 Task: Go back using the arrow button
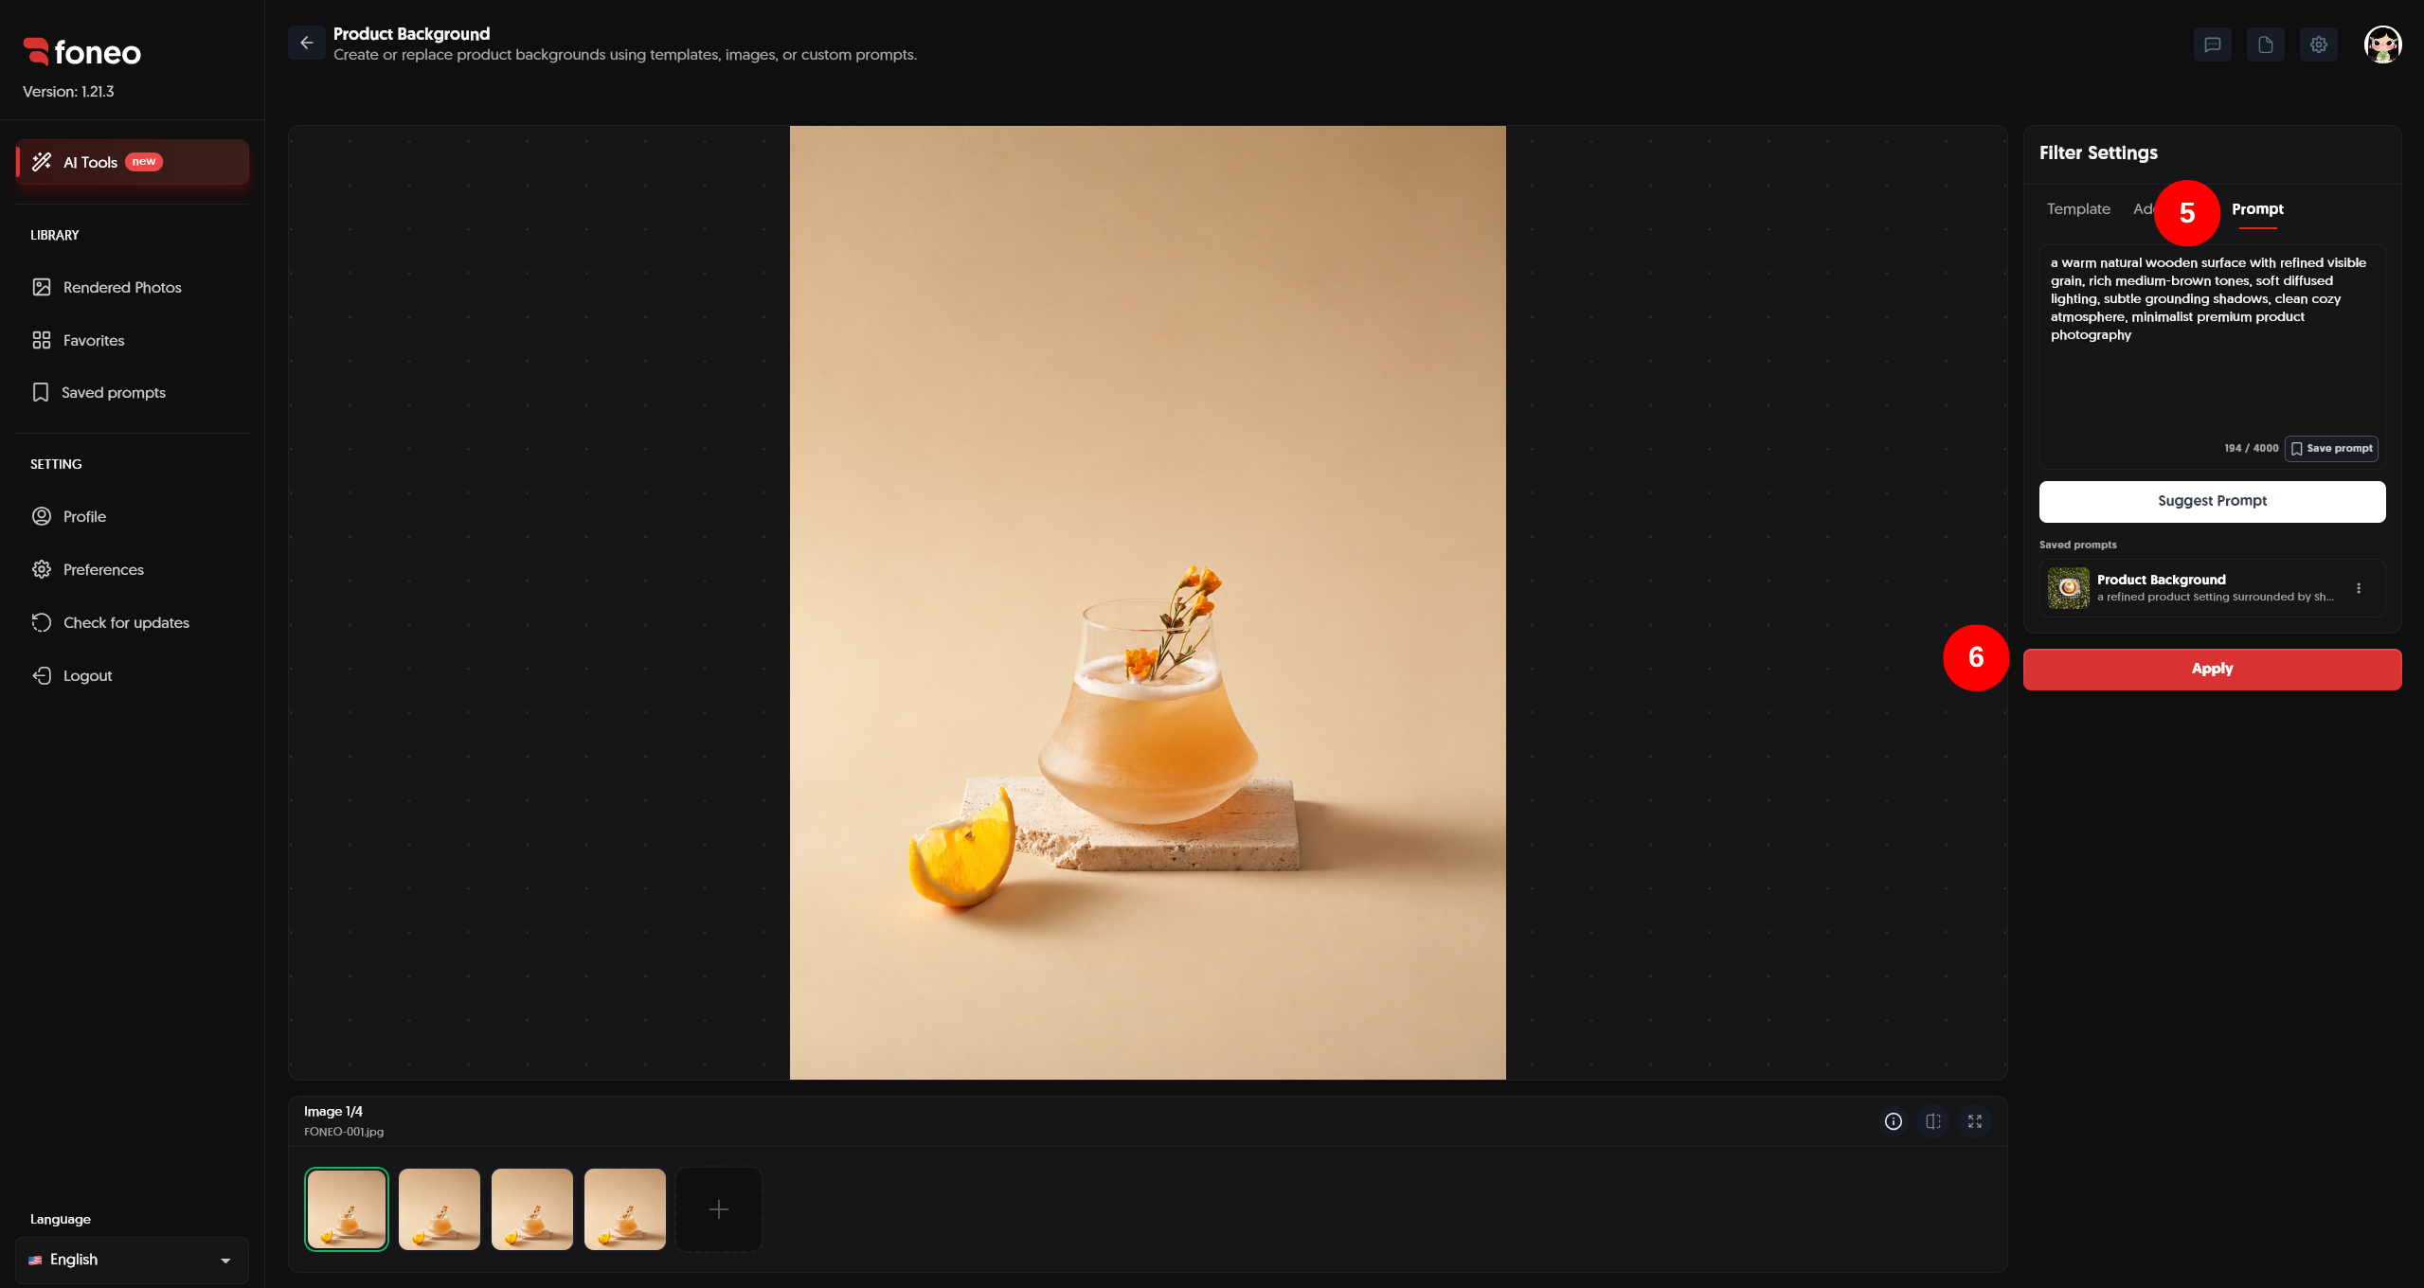(x=306, y=43)
